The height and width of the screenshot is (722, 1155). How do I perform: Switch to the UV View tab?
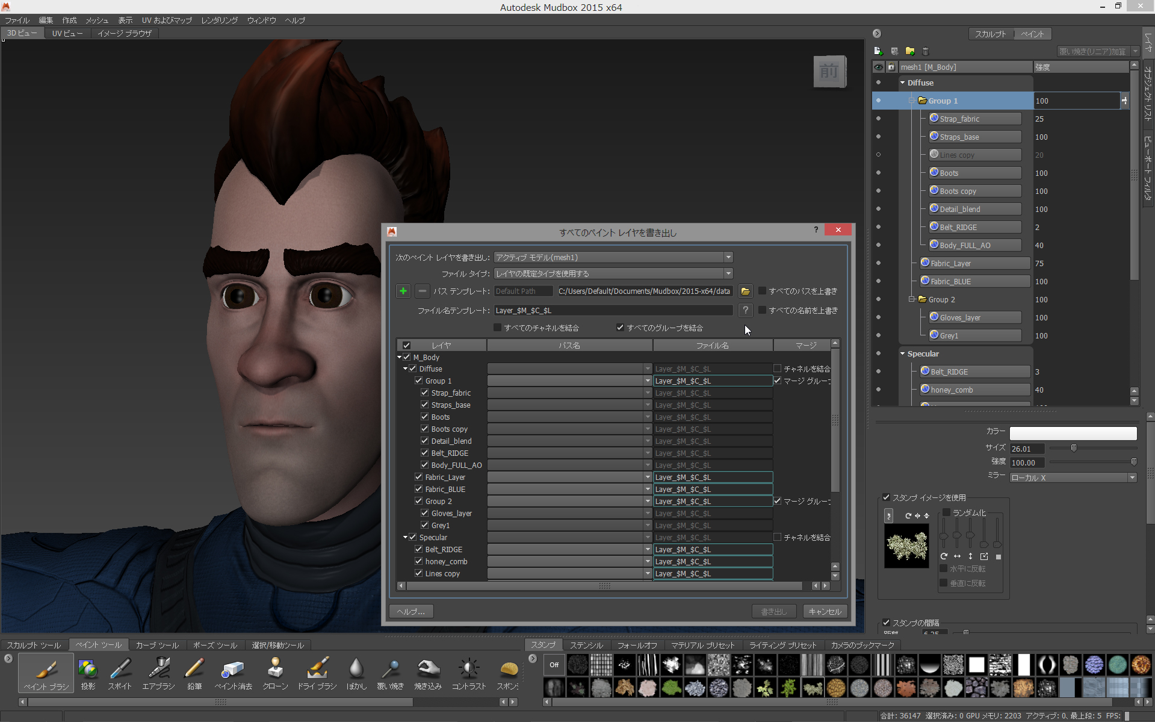point(67,33)
